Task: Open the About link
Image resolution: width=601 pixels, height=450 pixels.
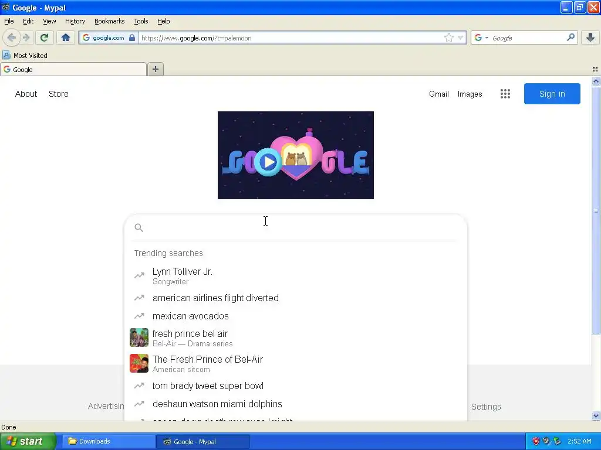Action: point(26,94)
